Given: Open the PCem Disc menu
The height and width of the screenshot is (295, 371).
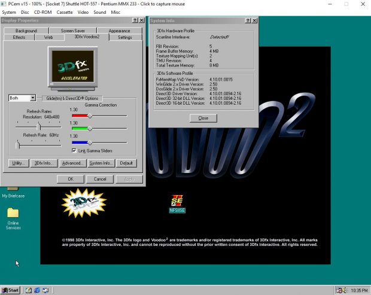Looking at the screenshot, I should 25,12.
